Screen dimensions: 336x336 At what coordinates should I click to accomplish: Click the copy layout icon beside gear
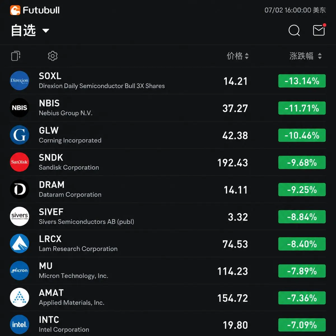[x=16, y=56]
